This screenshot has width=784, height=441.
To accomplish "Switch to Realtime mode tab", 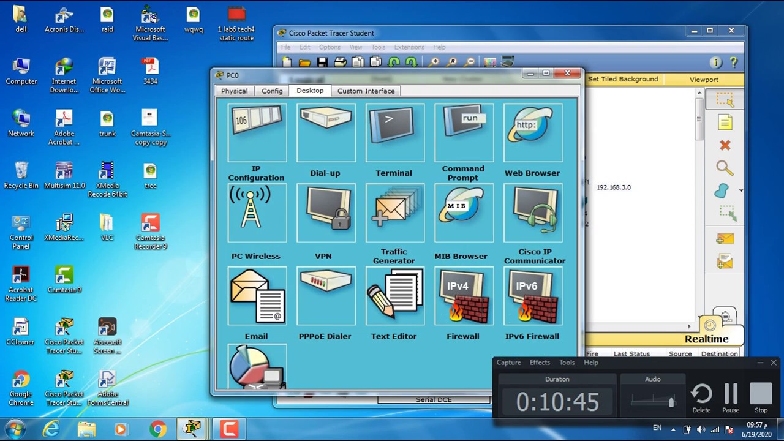I will tap(706, 339).
